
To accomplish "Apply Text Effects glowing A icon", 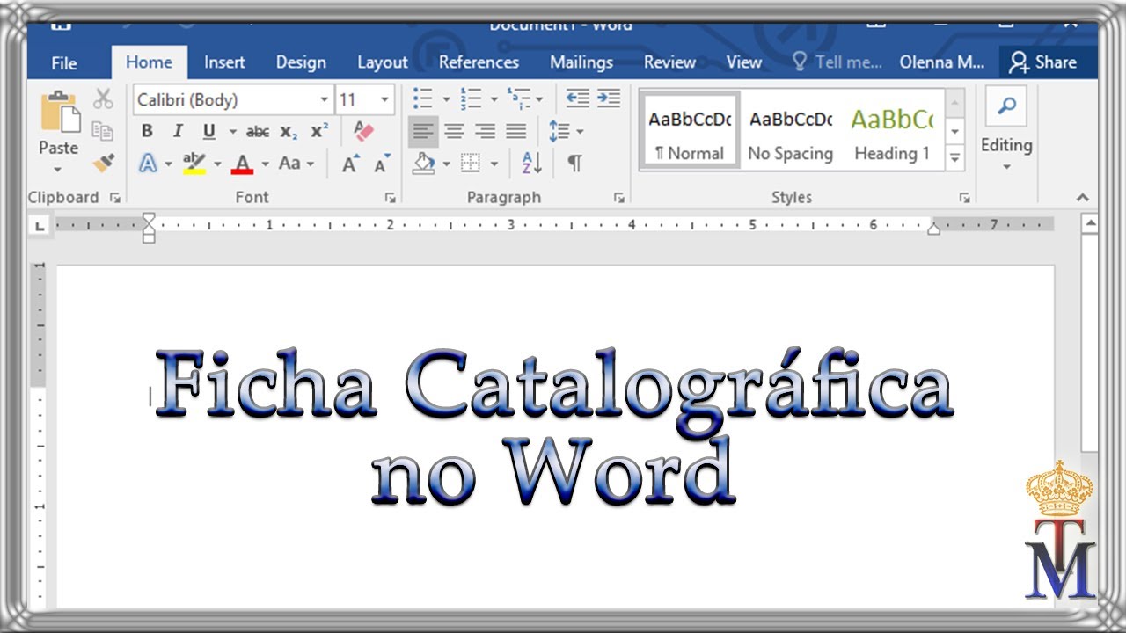I will [148, 164].
